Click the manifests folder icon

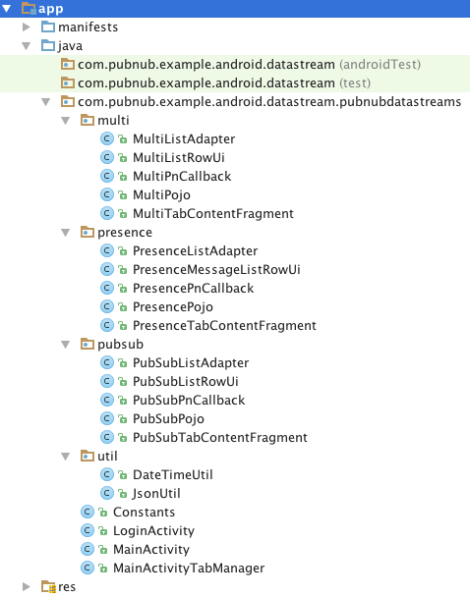point(48,27)
